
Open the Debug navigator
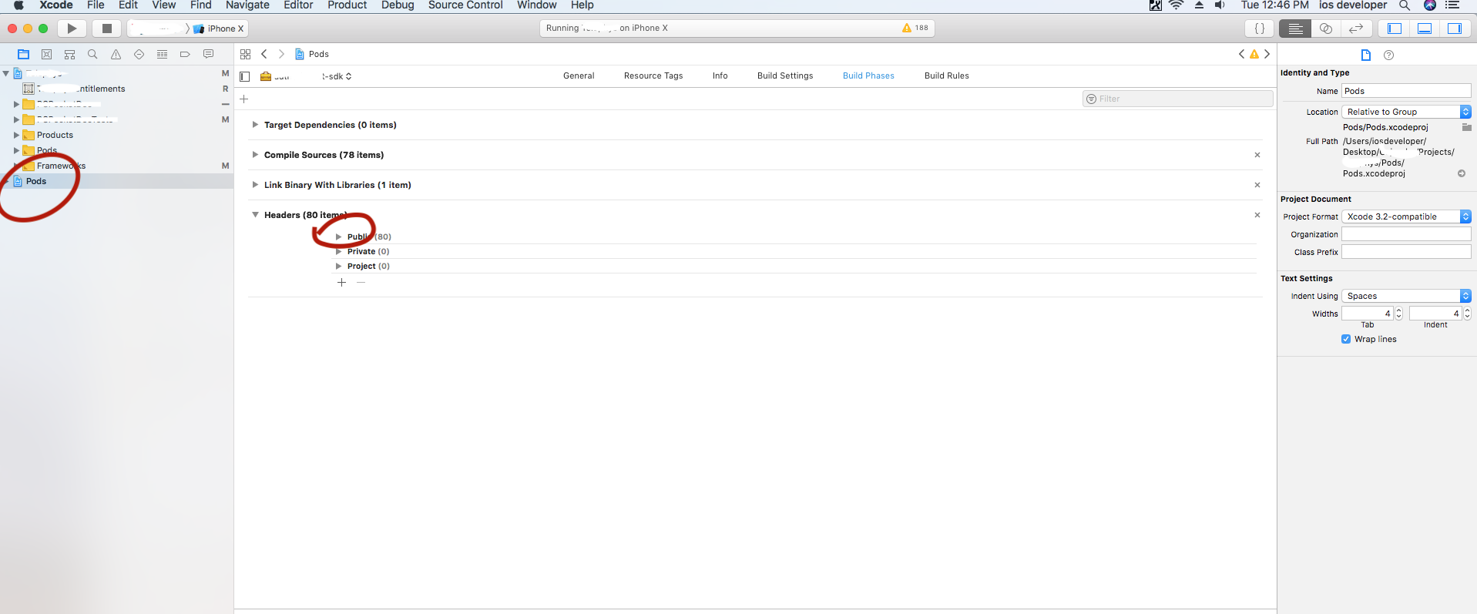click(162, 54)
